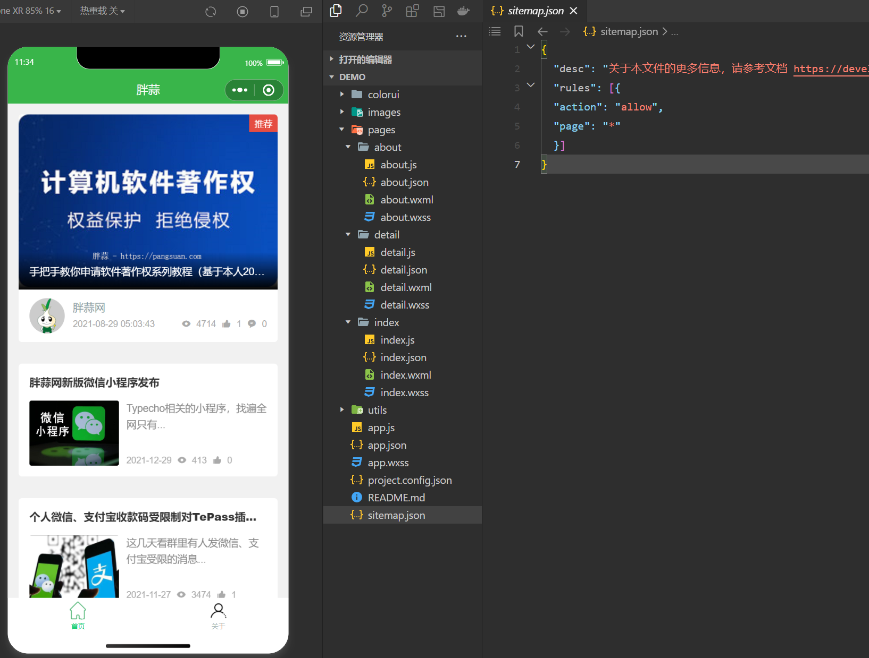Tap the mini program capsule close button

(269, 90)
